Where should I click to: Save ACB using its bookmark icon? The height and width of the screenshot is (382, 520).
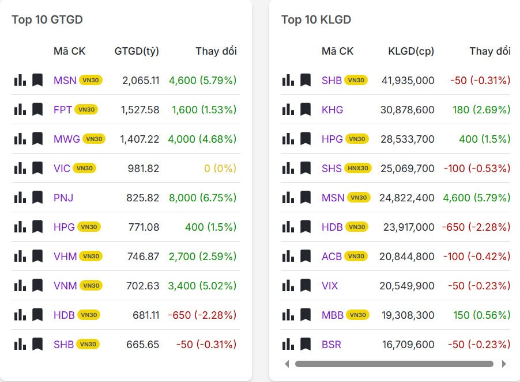tap(306, 256)
